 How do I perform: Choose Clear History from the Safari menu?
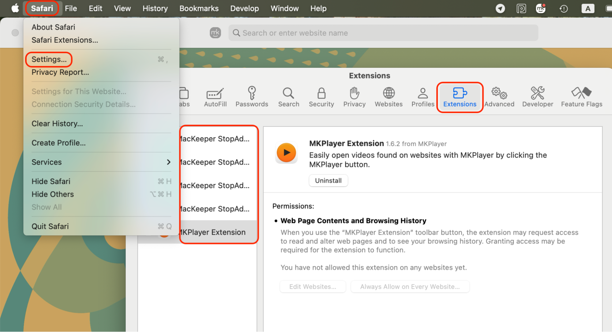click(x=57, y=123)
